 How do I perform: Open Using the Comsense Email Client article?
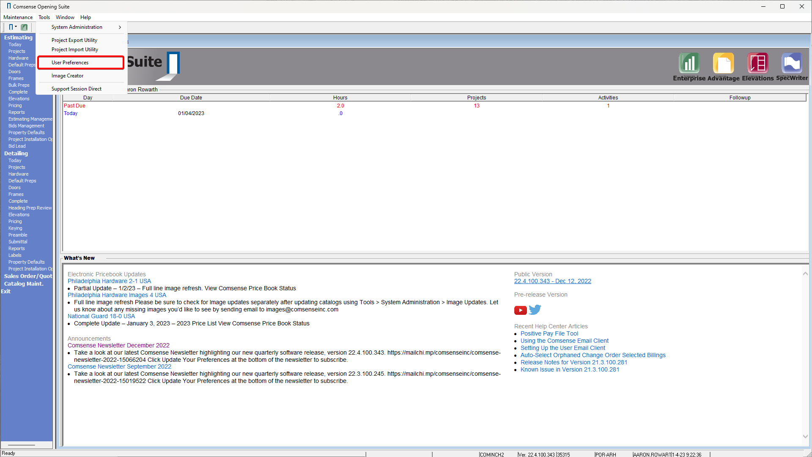565,341
